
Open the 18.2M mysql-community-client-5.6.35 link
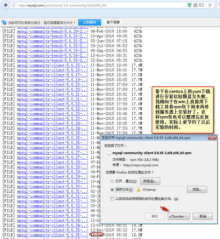pyautogui.click(x=53, y=235)
